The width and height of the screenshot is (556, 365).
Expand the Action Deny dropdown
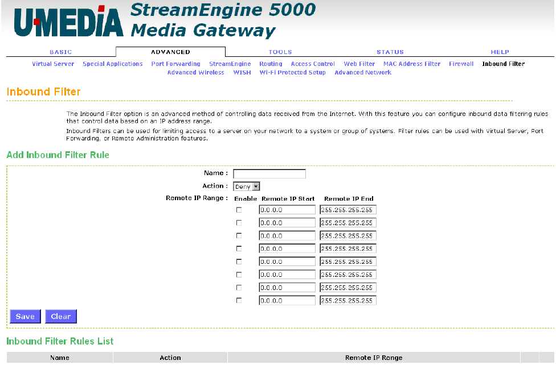pyautogui.click(x=247, y=186)
